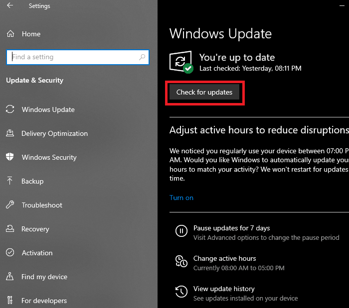Click the Check for updates button
The width and height of the screenshot is (349, 308).
pyautogui.click(x=204, y=92)
